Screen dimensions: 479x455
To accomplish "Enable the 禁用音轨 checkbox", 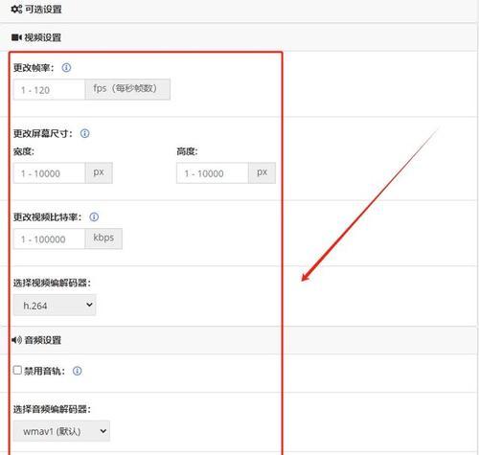I will click(17, 370).
